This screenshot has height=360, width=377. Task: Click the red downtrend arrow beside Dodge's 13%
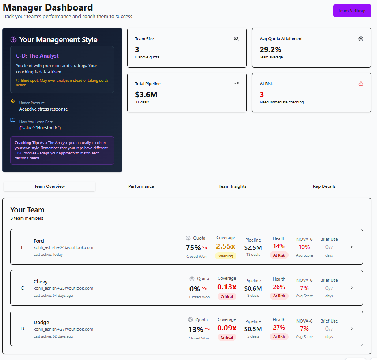coord(207,329)
